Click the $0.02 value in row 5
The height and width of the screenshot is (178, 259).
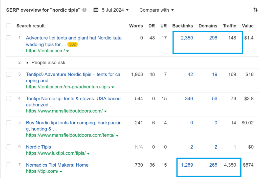coord(247,123)
